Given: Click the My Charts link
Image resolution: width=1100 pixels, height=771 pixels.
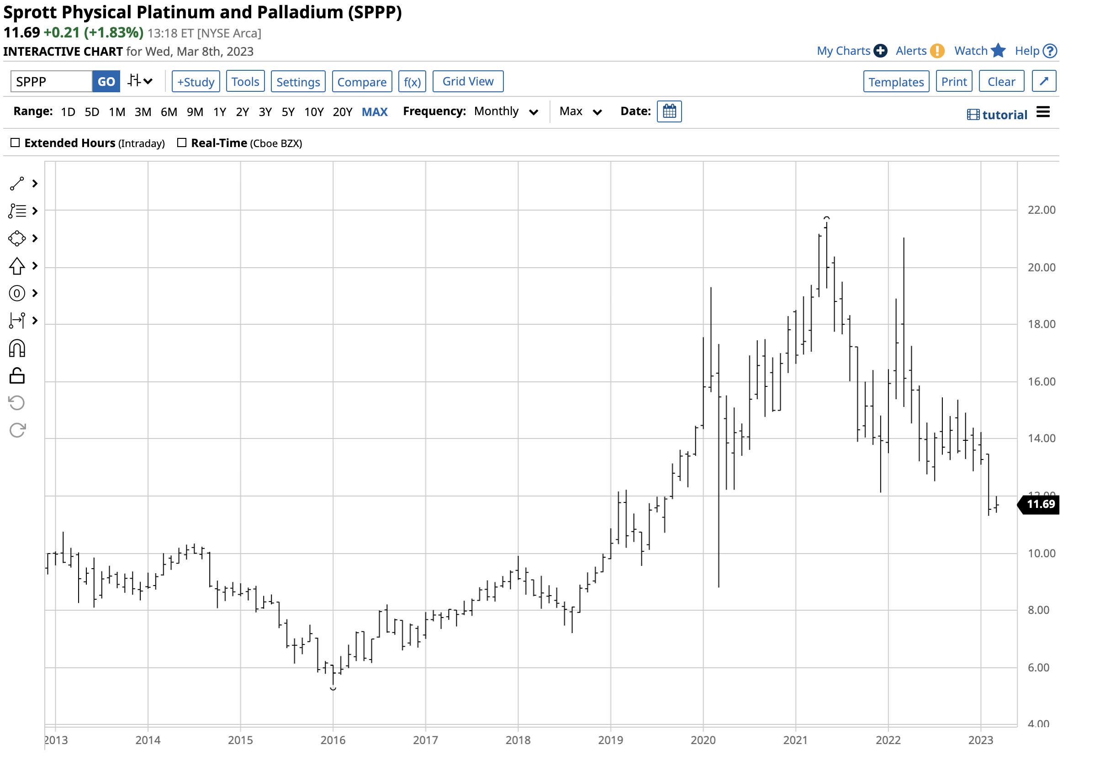Looking at the screenshot, I should (x=844, y=51).
